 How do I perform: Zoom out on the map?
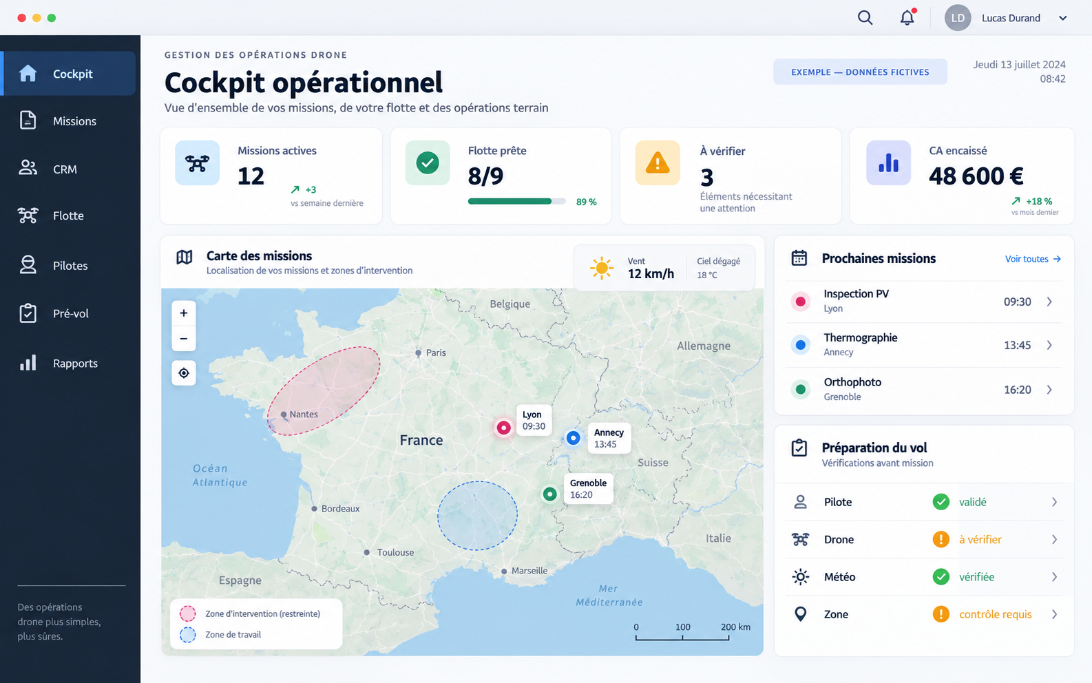coord(184,339)
